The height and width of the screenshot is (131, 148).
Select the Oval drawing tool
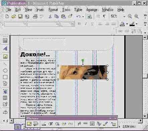(5, 70)
